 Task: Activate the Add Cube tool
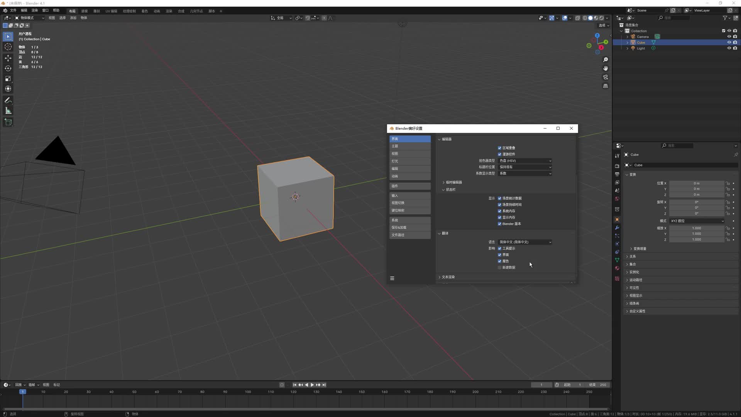point(8,122)
